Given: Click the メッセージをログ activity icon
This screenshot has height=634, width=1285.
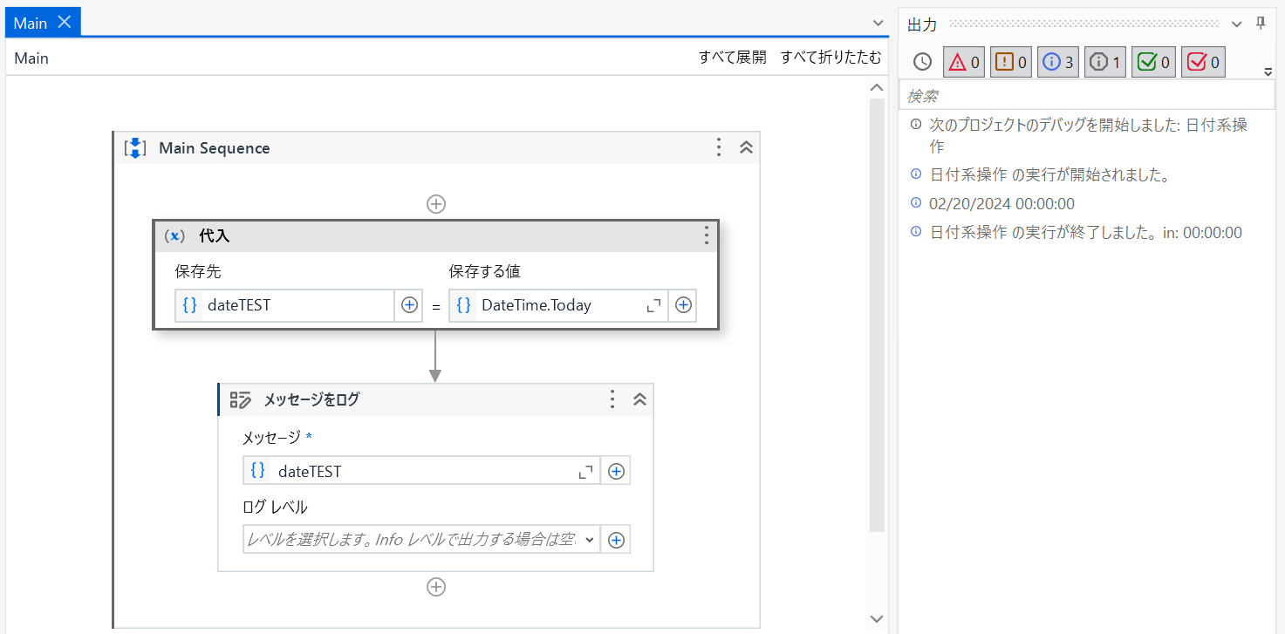Looking at the screenshot, I should coord(241,399).
